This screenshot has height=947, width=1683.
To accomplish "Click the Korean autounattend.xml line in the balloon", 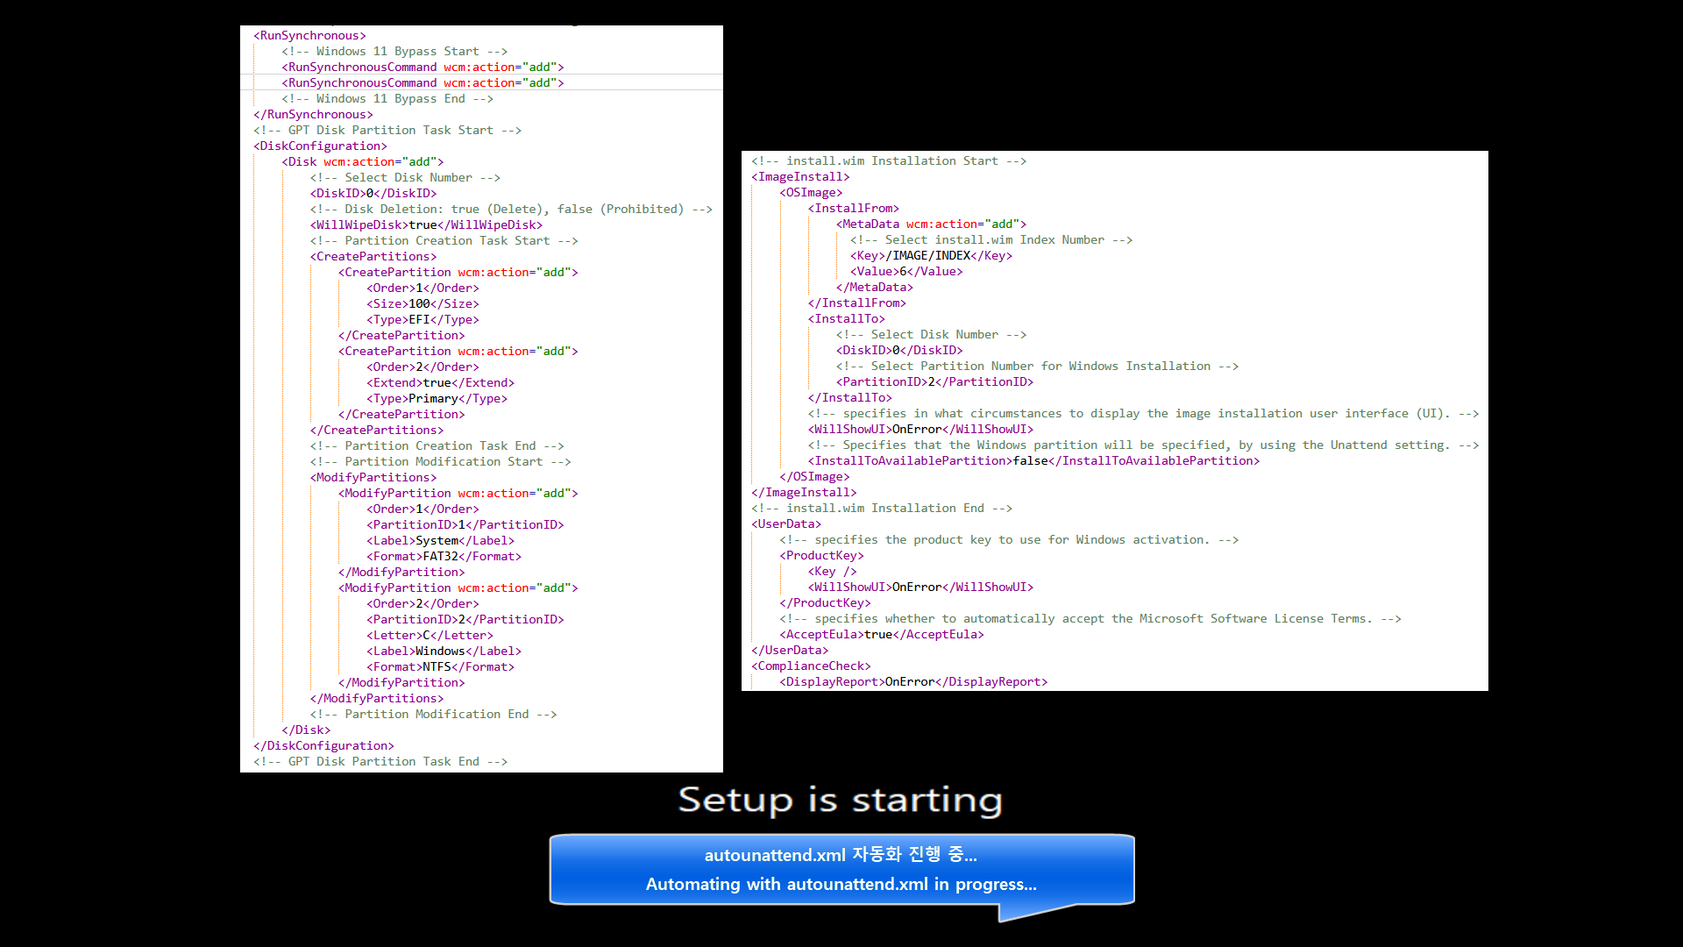I will pos(840,855).
